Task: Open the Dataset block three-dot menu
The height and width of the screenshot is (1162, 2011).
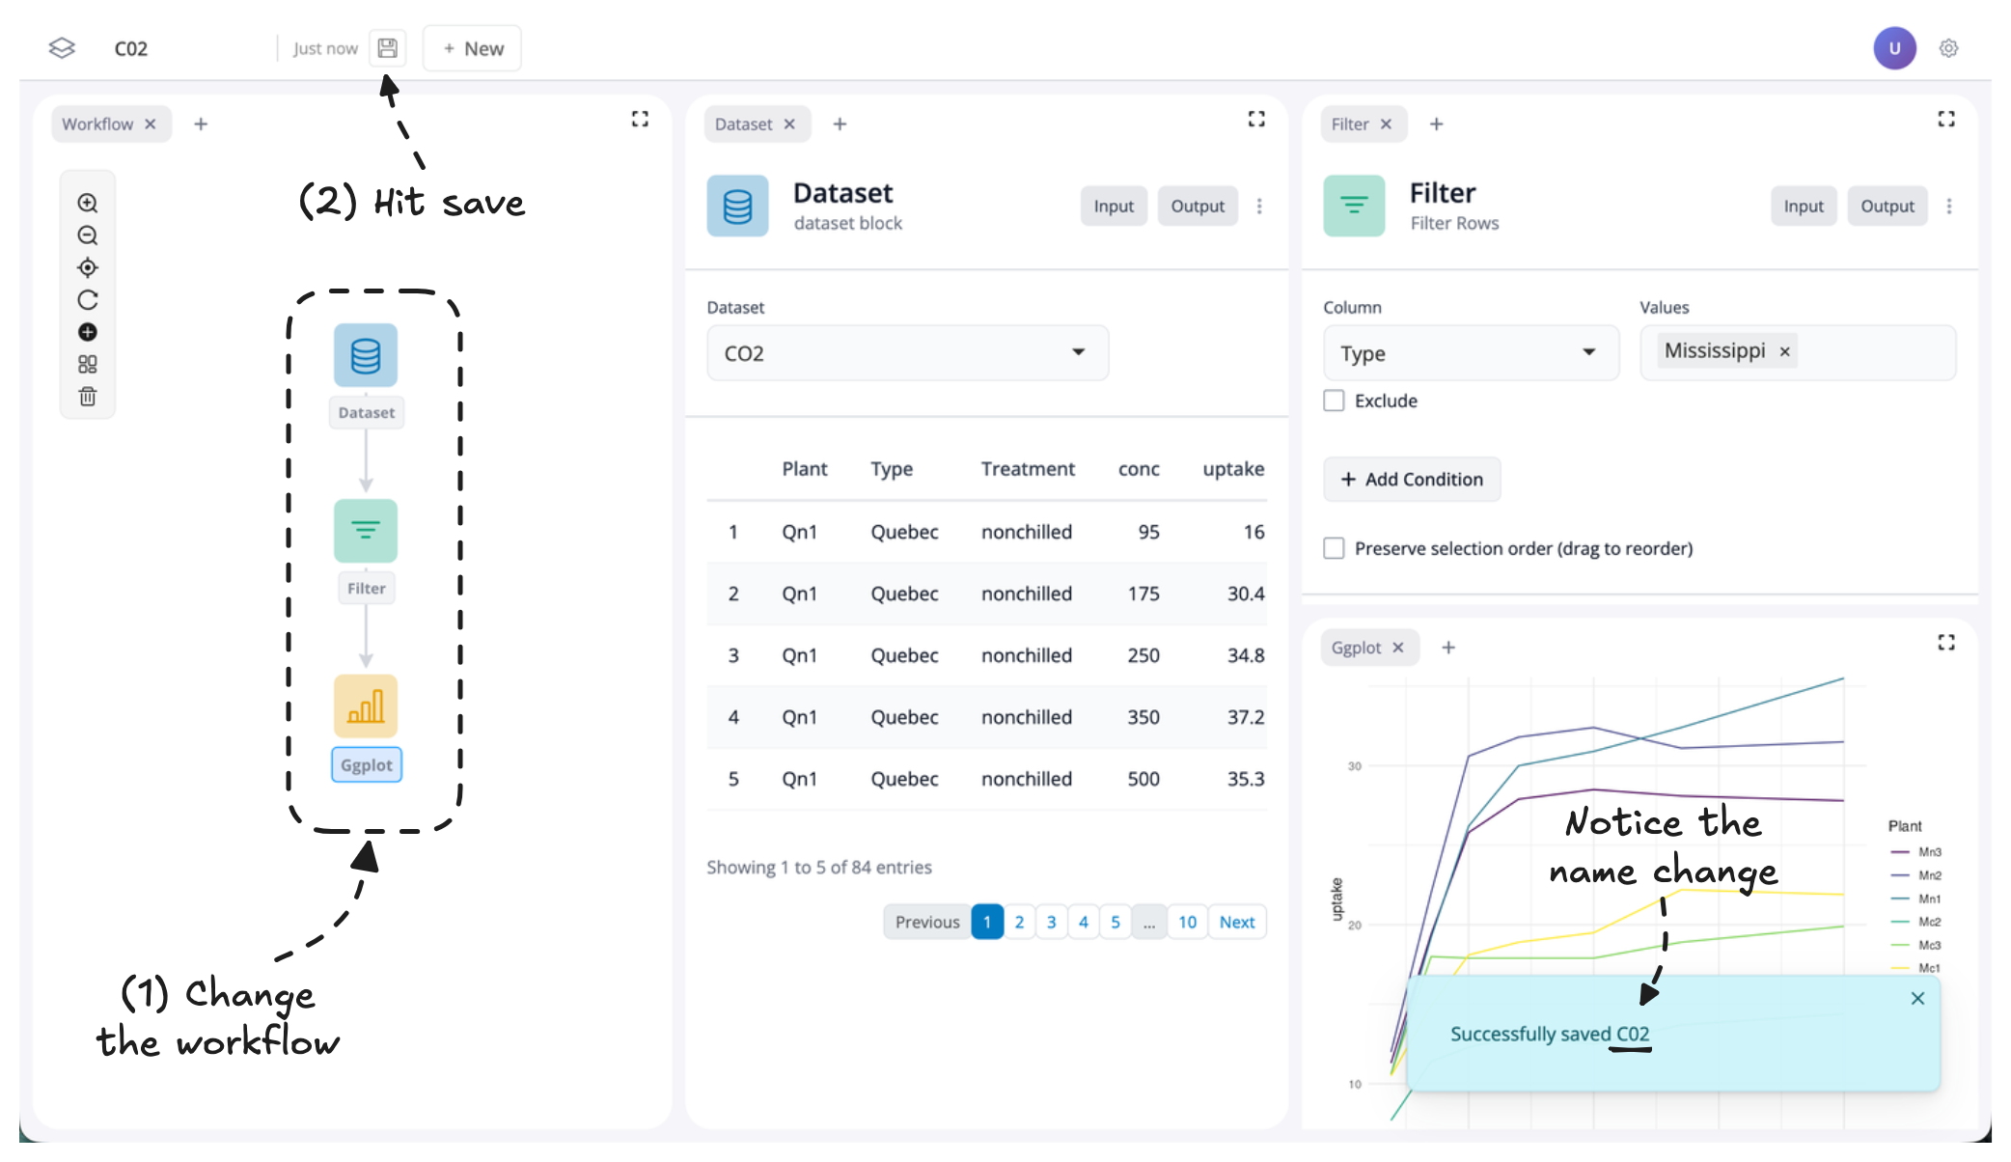Action: [x=1259, y=206]
